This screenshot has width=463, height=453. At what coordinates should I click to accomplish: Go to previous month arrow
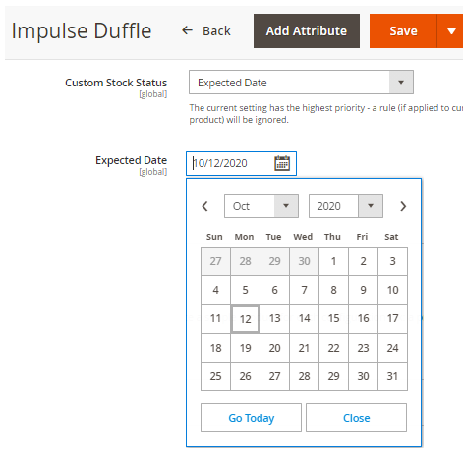[205, 206]
